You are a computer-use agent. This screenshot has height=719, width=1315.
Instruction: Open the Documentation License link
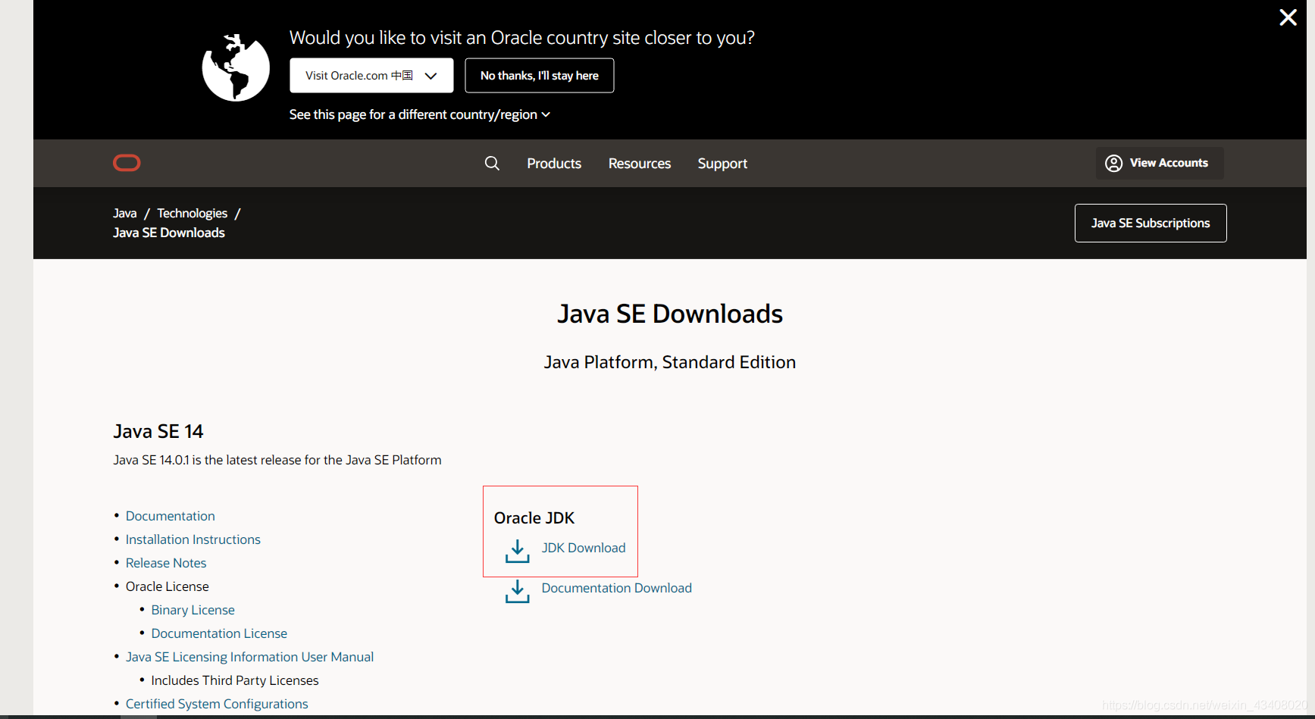tap(219, 633)
